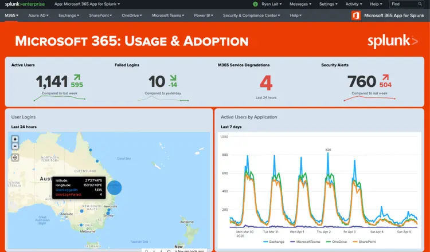Click the green down-arrow trend icon

pos(173,77)
